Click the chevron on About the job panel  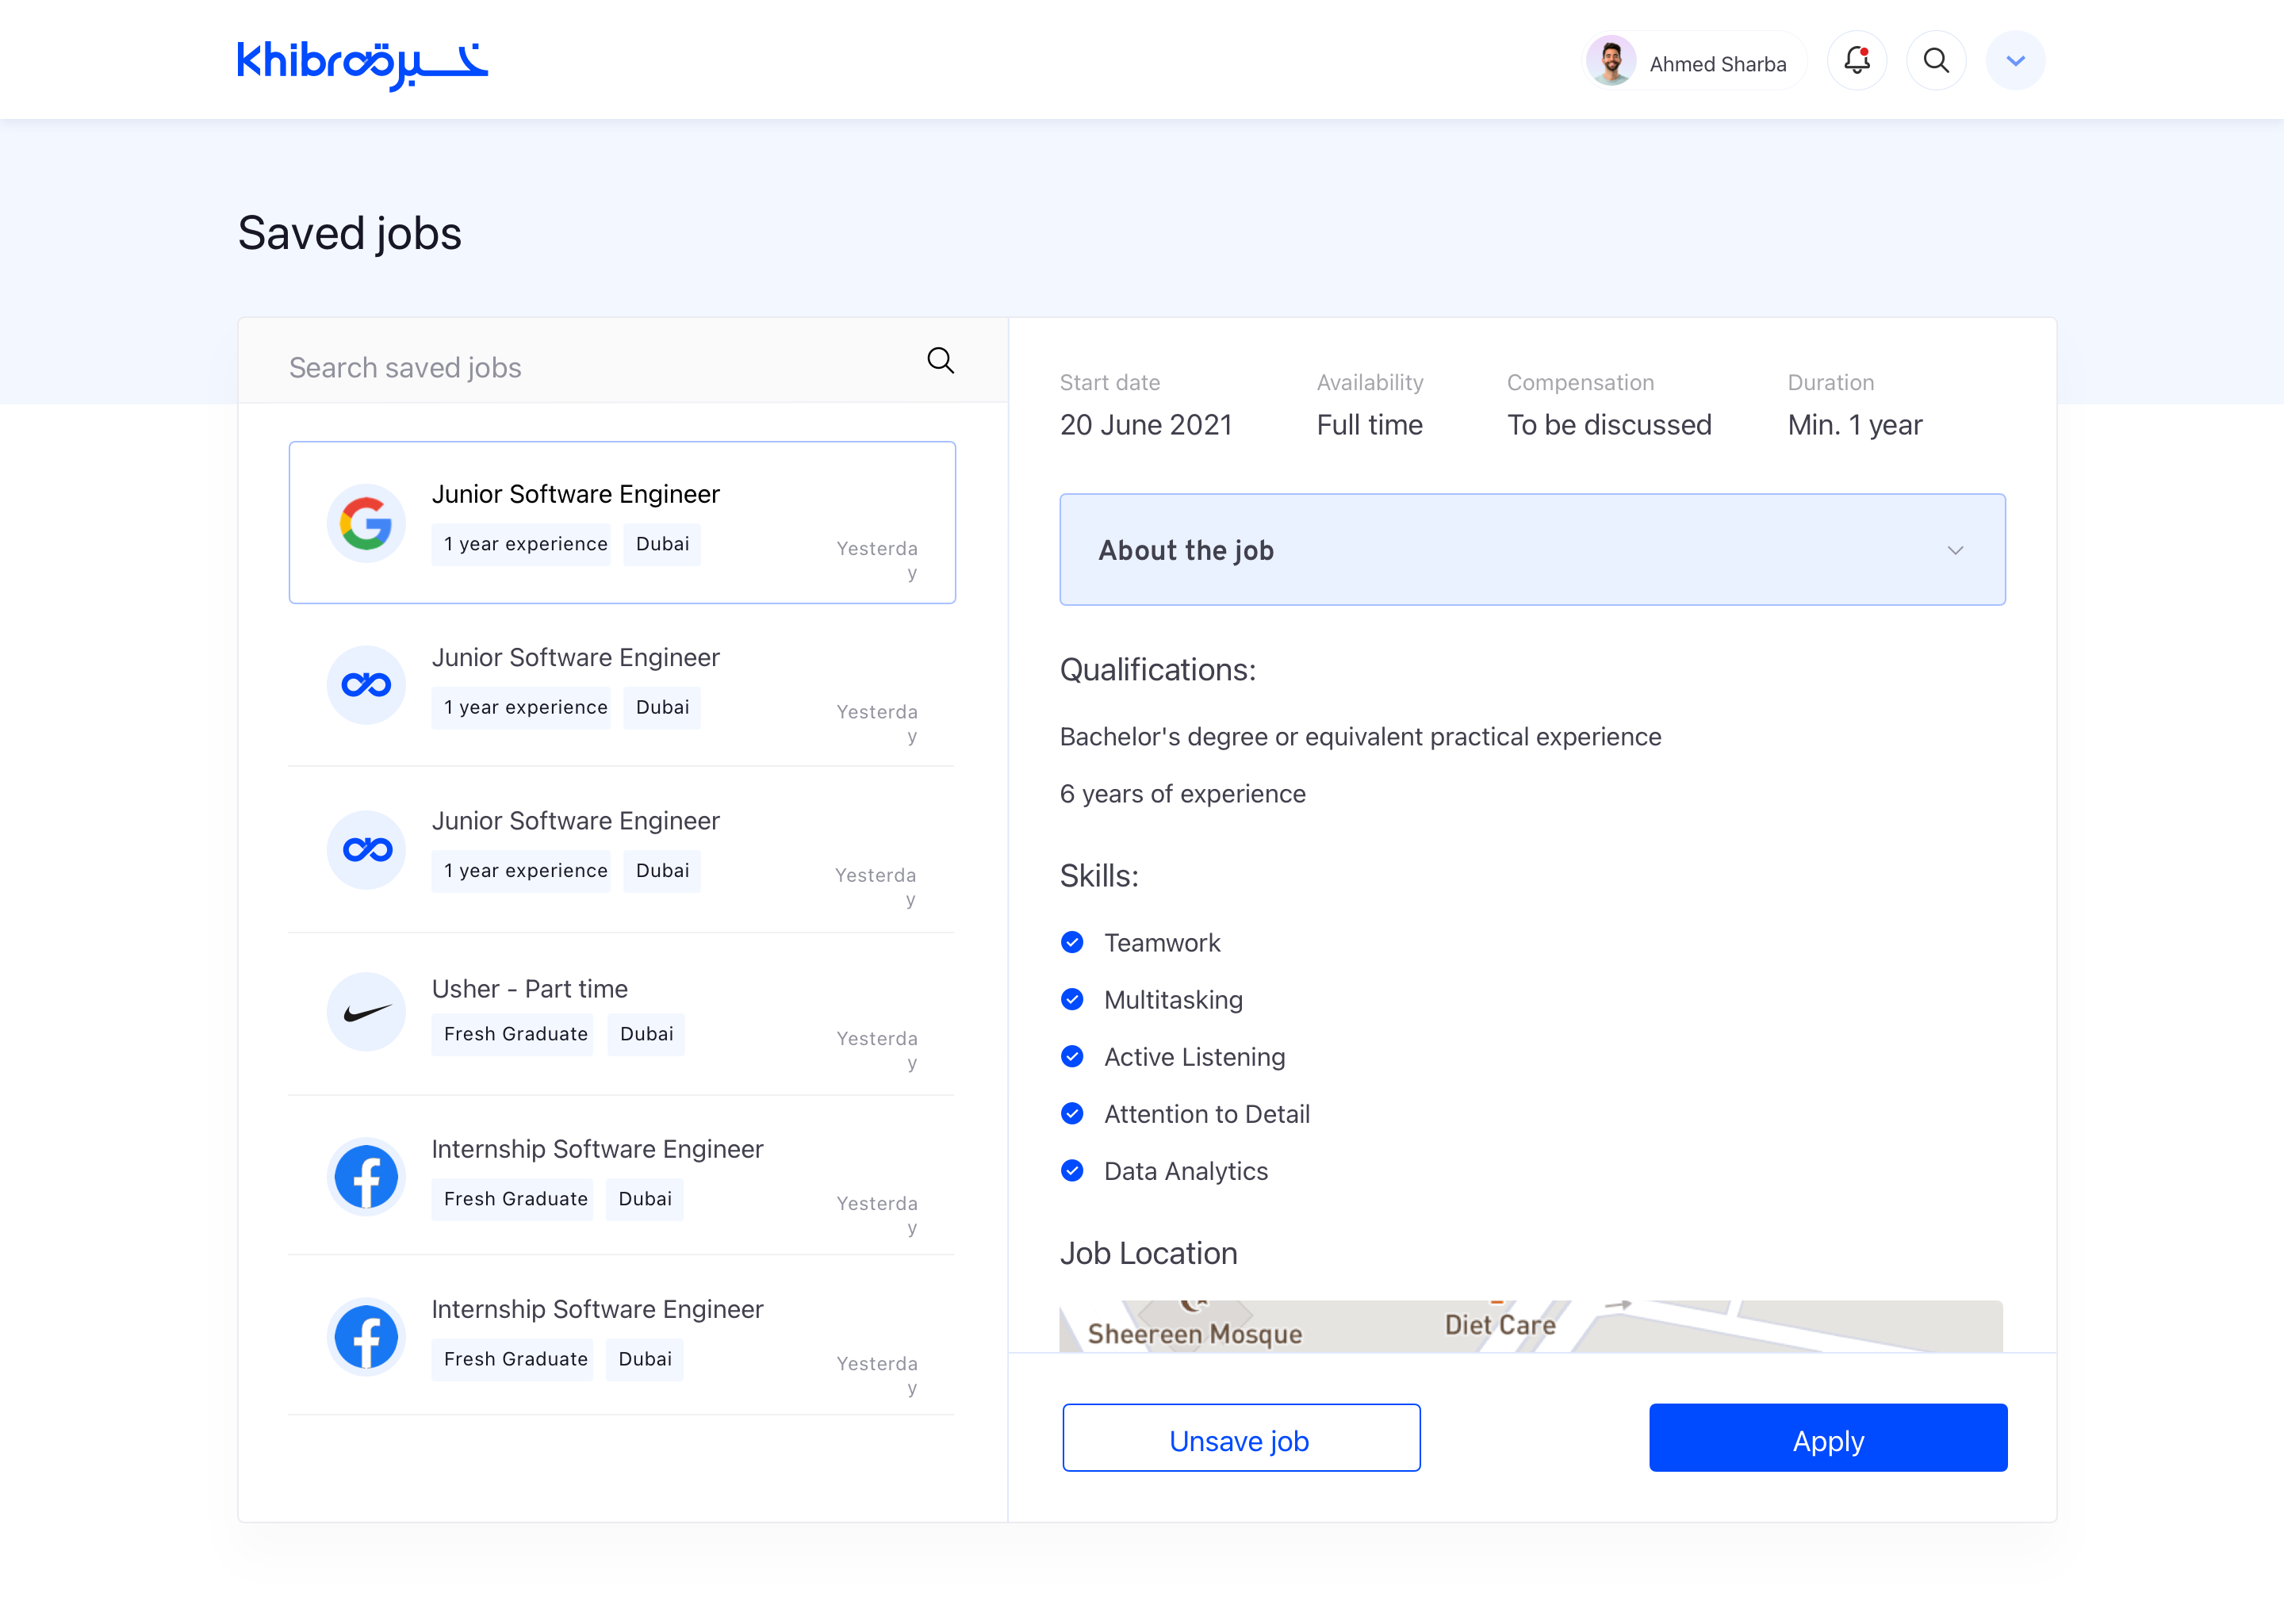click(x=1955, y=551)
